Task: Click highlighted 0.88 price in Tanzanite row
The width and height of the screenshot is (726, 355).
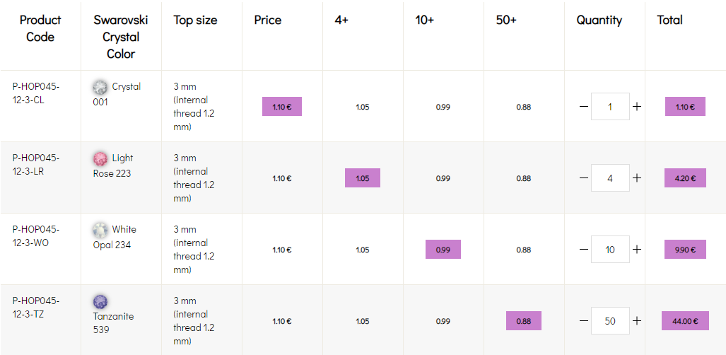Action: pyautogui.click(x=524, y=321)
